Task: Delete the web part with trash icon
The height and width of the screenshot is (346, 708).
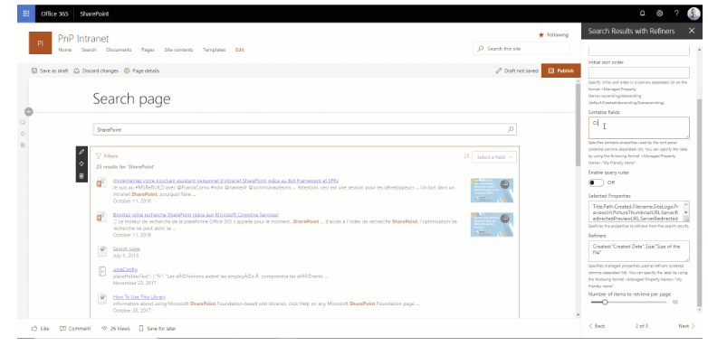Action: pos(81,176)
